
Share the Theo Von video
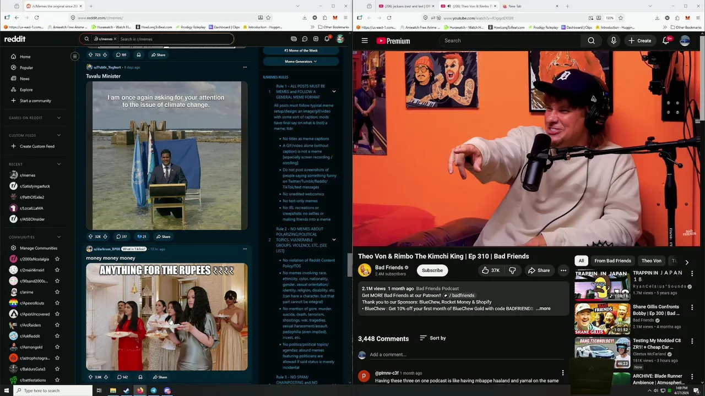pos(539,270)
